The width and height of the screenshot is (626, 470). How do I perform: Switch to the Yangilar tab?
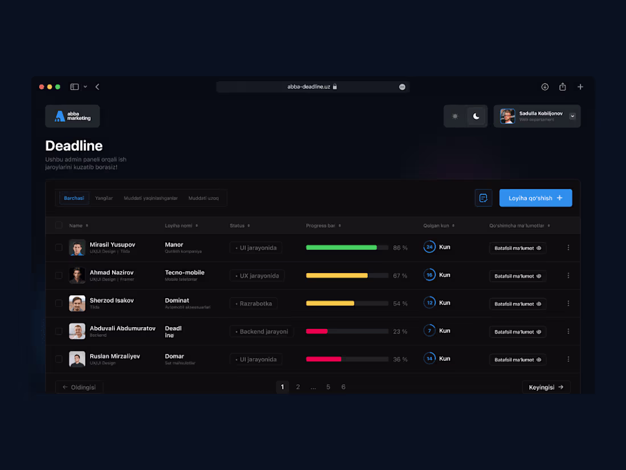[x=104, y=197]
